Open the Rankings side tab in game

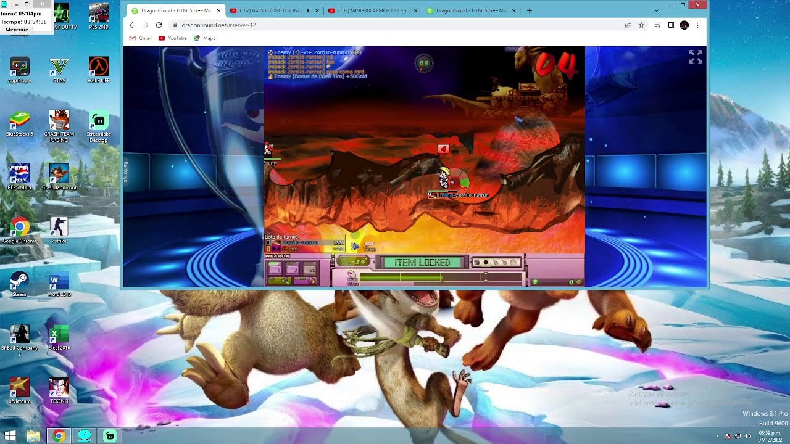[x=126, y=172]
